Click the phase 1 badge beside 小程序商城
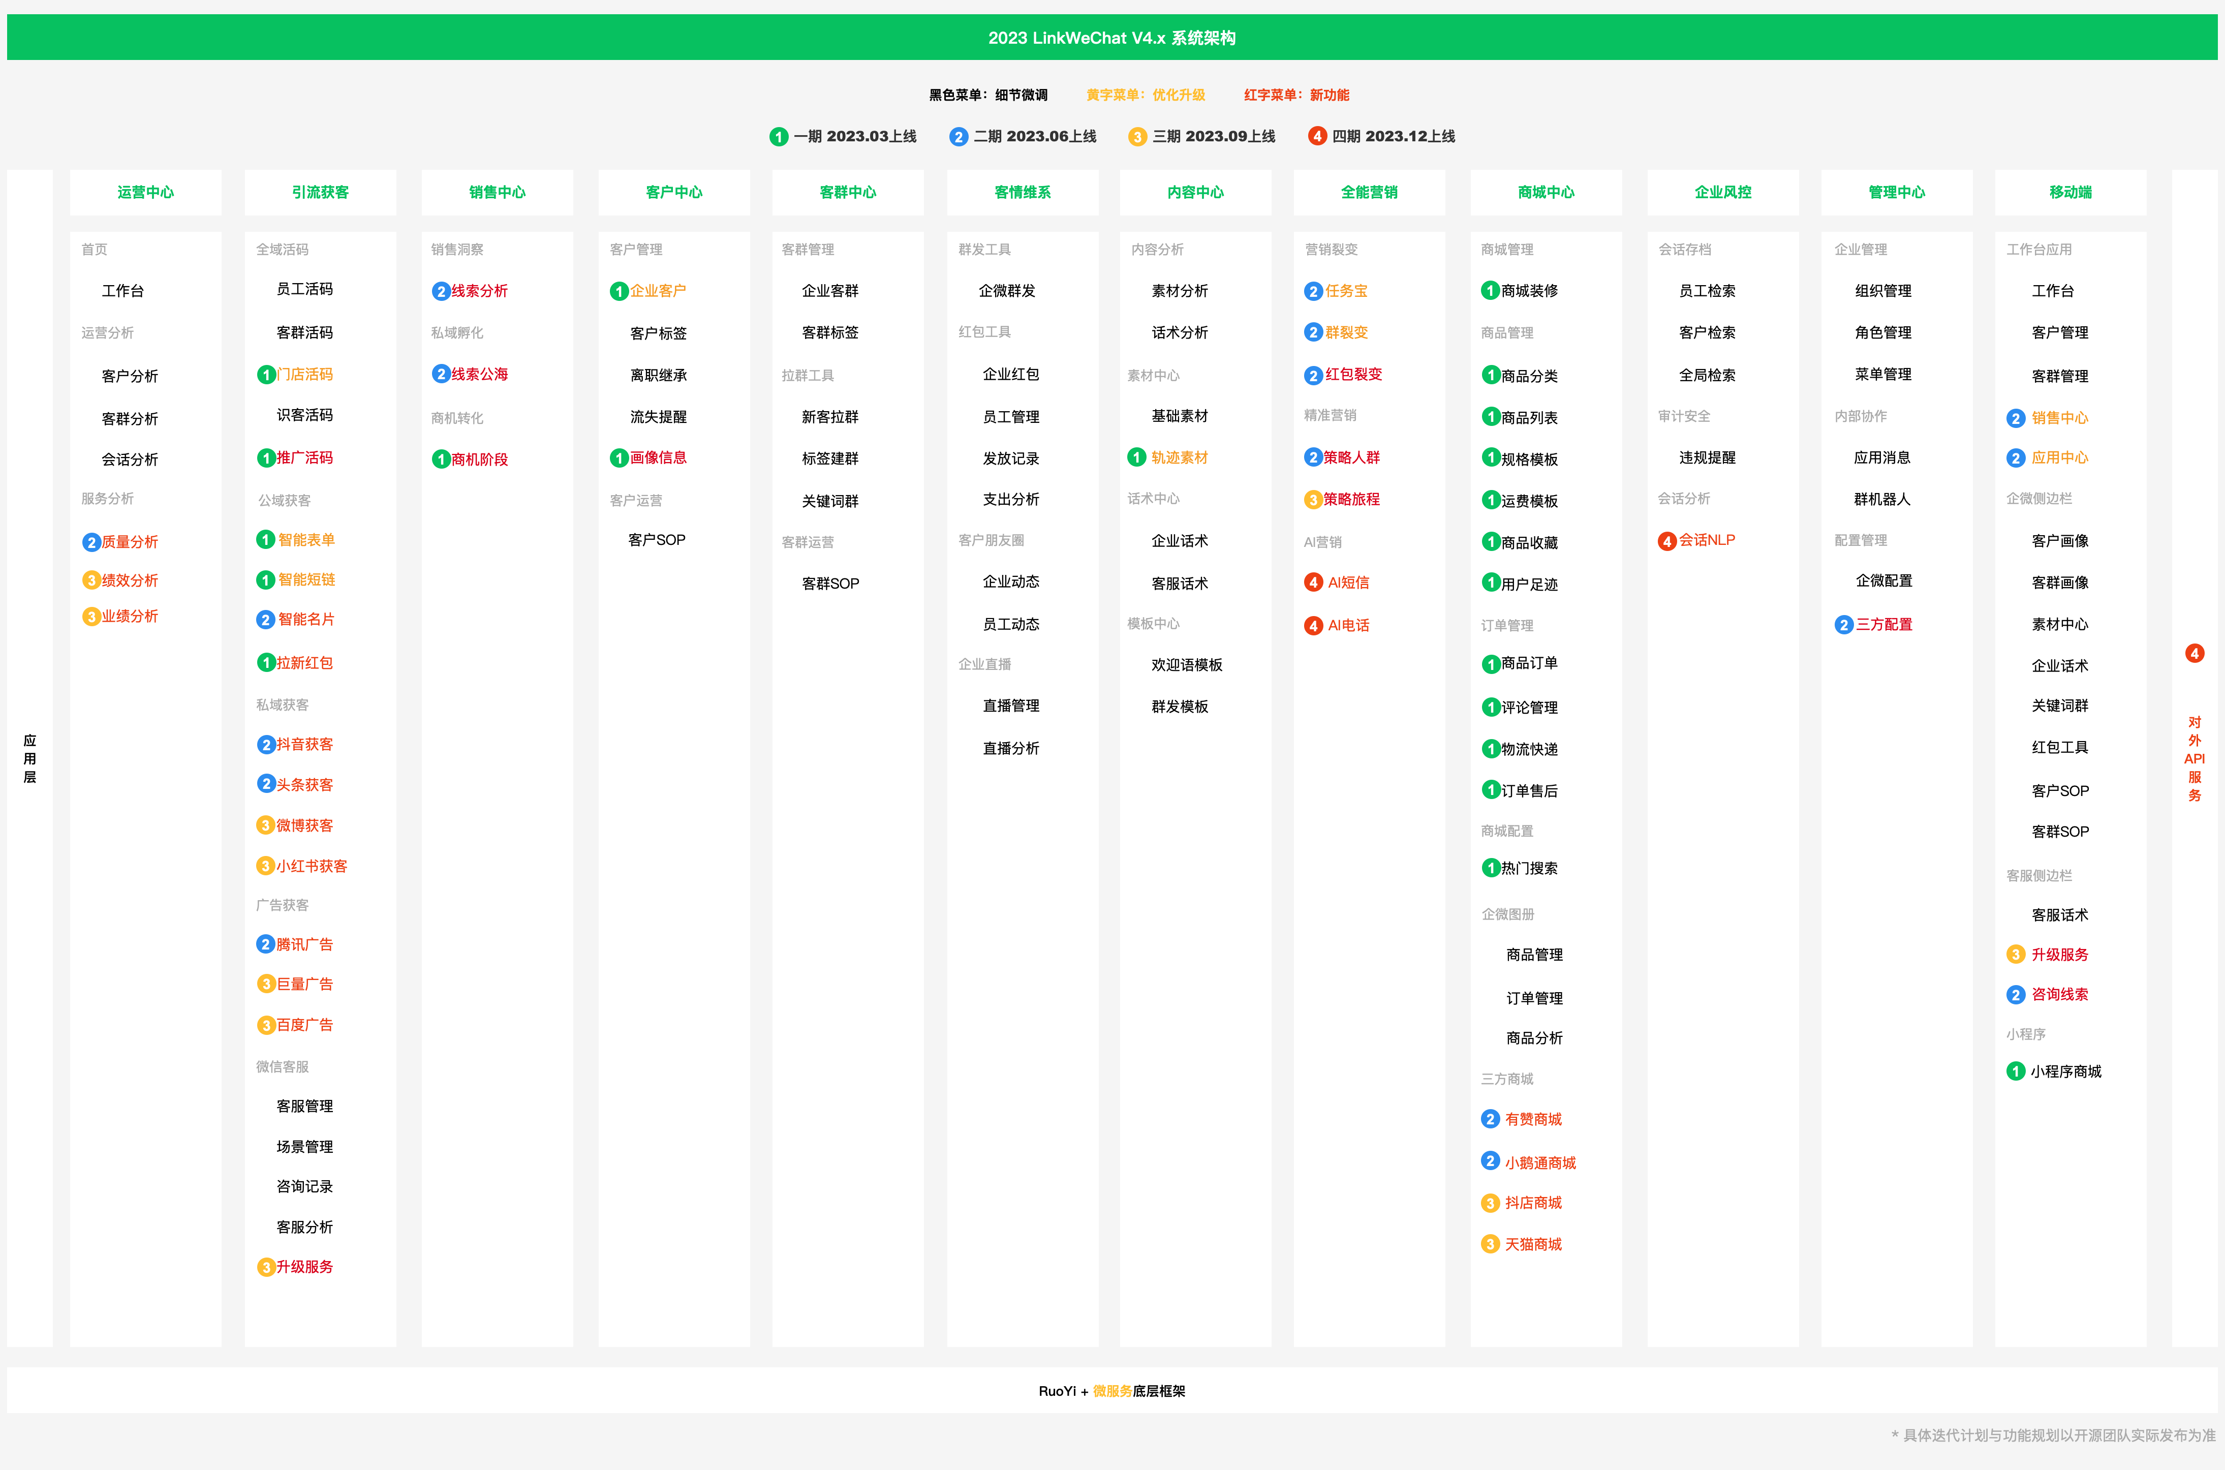 [2015, 1071]
